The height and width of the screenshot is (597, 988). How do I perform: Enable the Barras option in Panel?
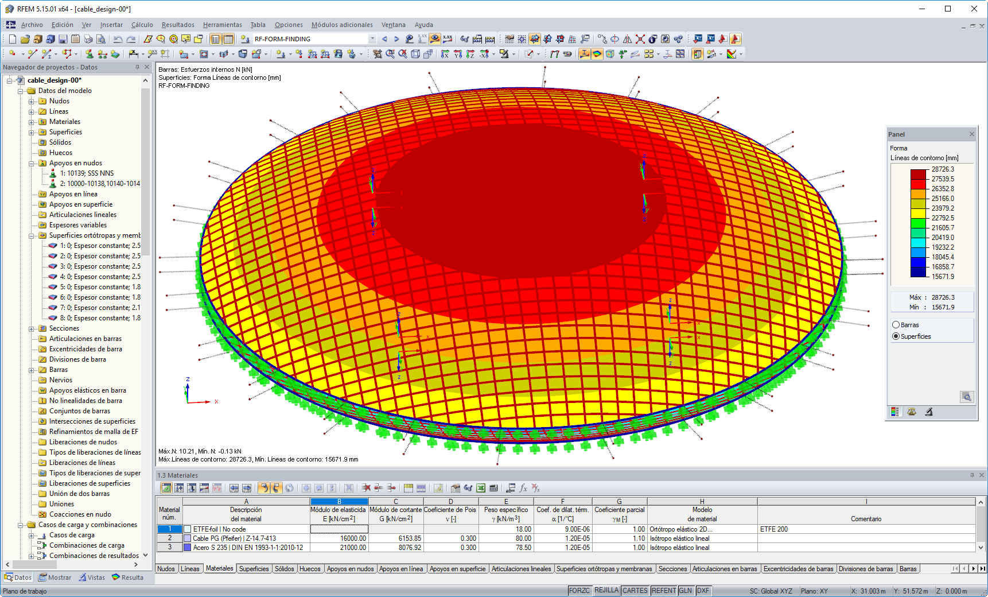(x=896, y=324)
